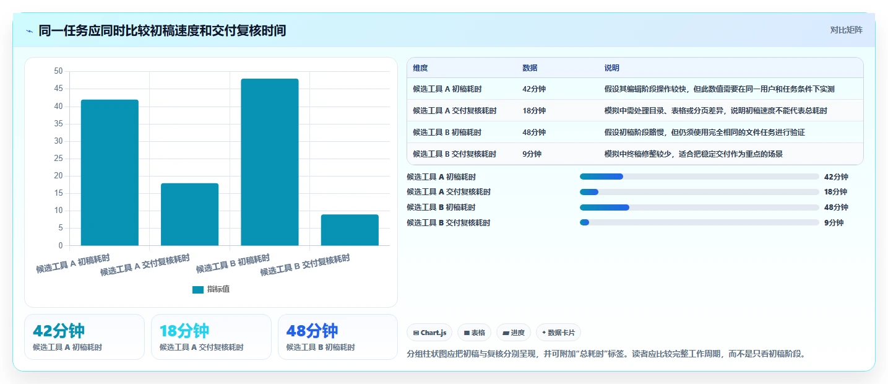Click the lightning icon beside the title

coord(30,31)
